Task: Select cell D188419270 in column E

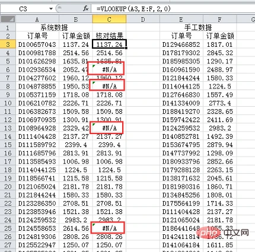Action: point(181,111)
